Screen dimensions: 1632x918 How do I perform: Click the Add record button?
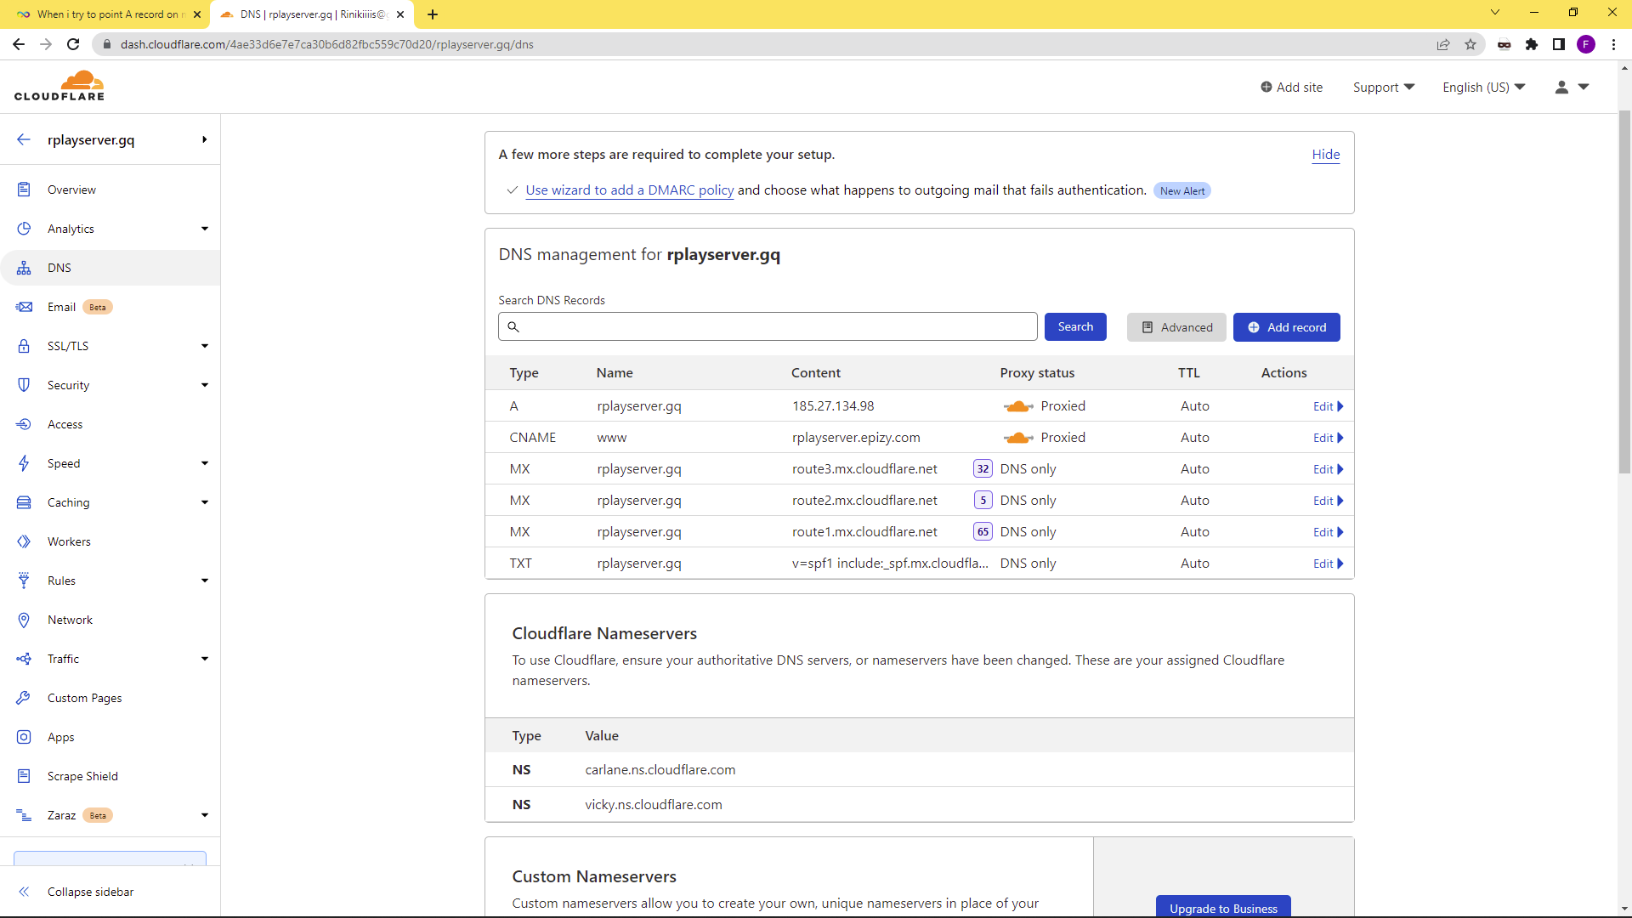[1286, 327]
